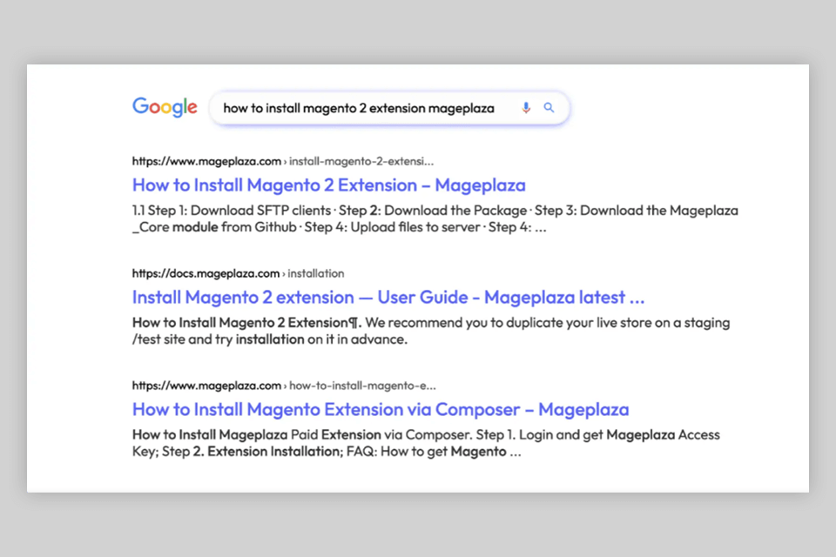Click snippet line '/test site and try installation'
Image resolution: width=836 pixels, height=557 pixels.
[x=270, y=339]
